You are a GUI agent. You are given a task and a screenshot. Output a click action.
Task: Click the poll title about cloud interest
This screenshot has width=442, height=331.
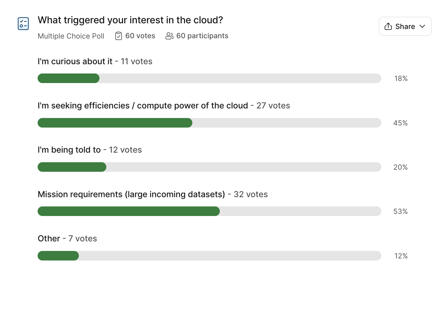[x=130, y=20]
